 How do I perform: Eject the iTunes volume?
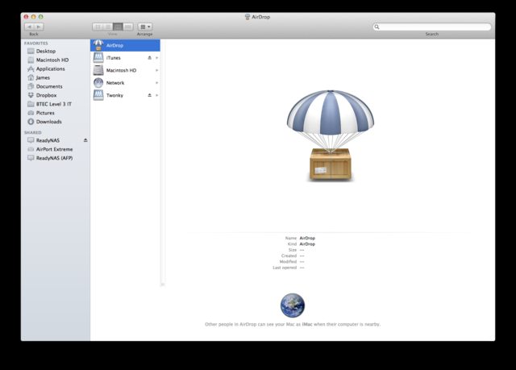click(150, 57)
